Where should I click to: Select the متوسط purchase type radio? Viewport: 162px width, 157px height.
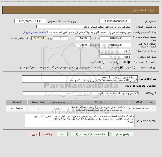(x=121, y=68)
